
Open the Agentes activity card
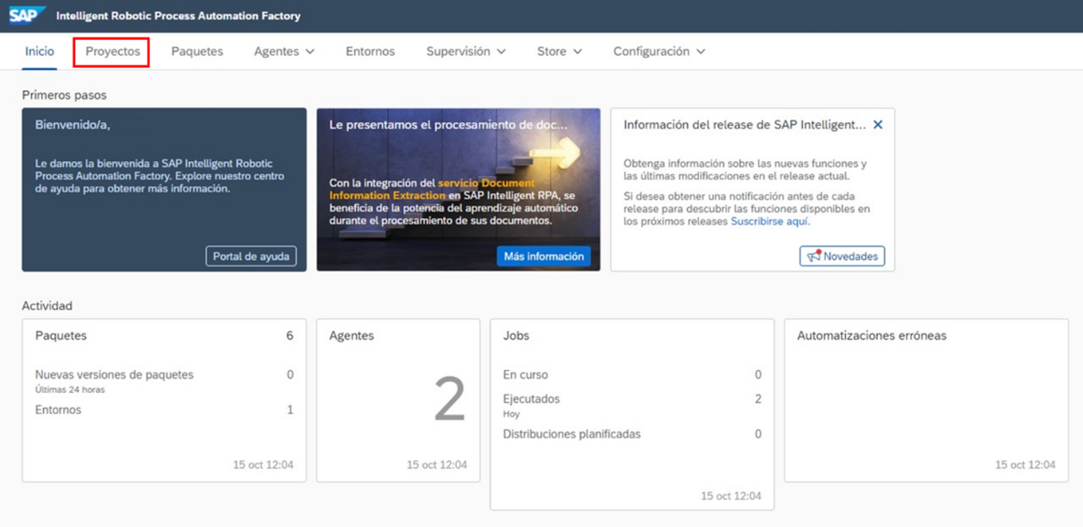[x=398, y=401]
